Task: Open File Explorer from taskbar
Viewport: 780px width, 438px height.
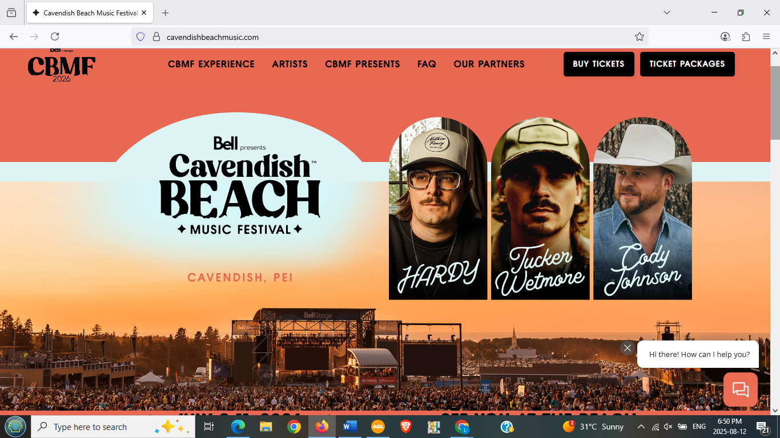Action: [266, 427]
